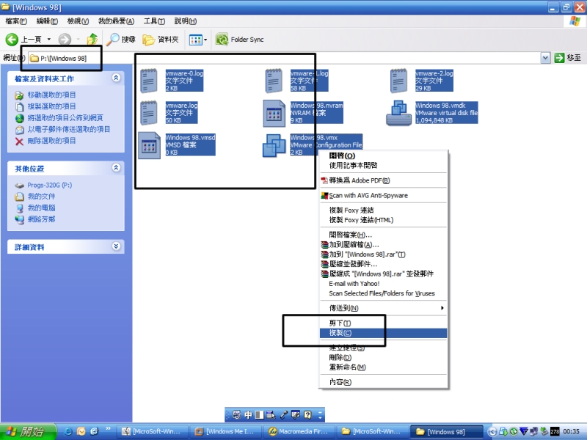Choose 使用記事本開啟 in context menu
The width and height of the screenshot is (587, 440).
pyautogui.click(x=383, y=166)
